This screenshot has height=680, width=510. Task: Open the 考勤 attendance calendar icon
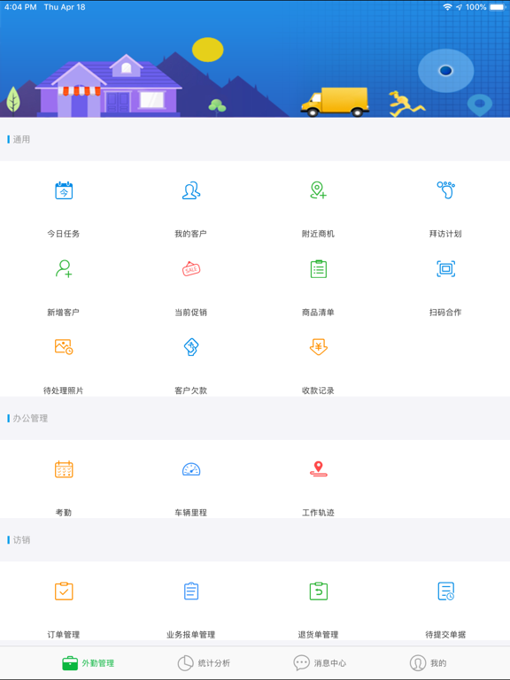[64, 469]
